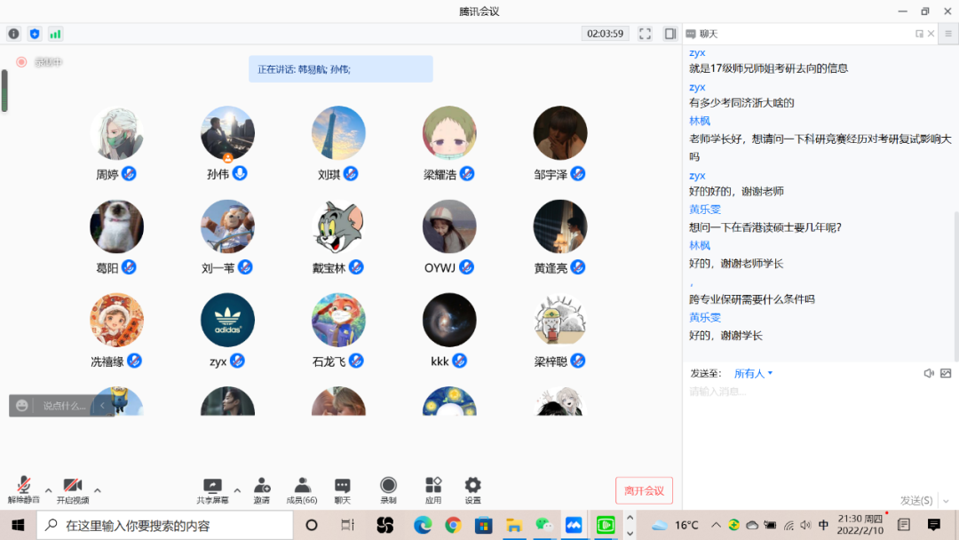The width and height of the screenshot is (959, 540).
Task: Click the 共享屏幕 share screen icon
Action: pyautogui.click(x=212, y=486)
